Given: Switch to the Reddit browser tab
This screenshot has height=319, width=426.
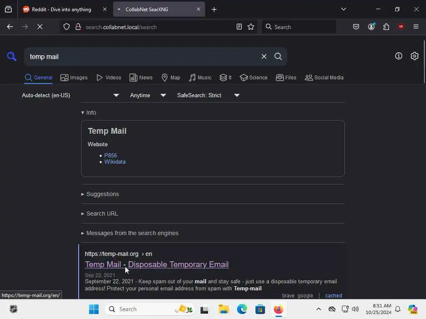Looking at the screenshot, I should point(62,9).
